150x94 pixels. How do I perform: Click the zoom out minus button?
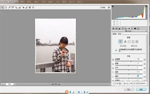2,84
